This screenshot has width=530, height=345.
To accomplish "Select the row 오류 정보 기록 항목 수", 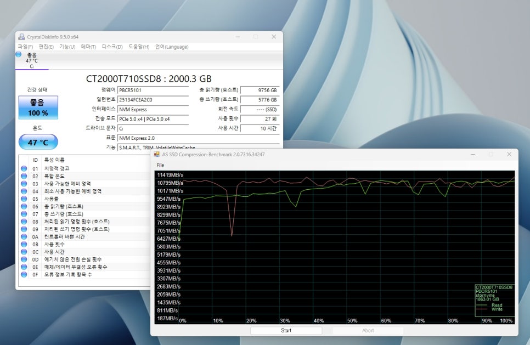I will [84, 274].
